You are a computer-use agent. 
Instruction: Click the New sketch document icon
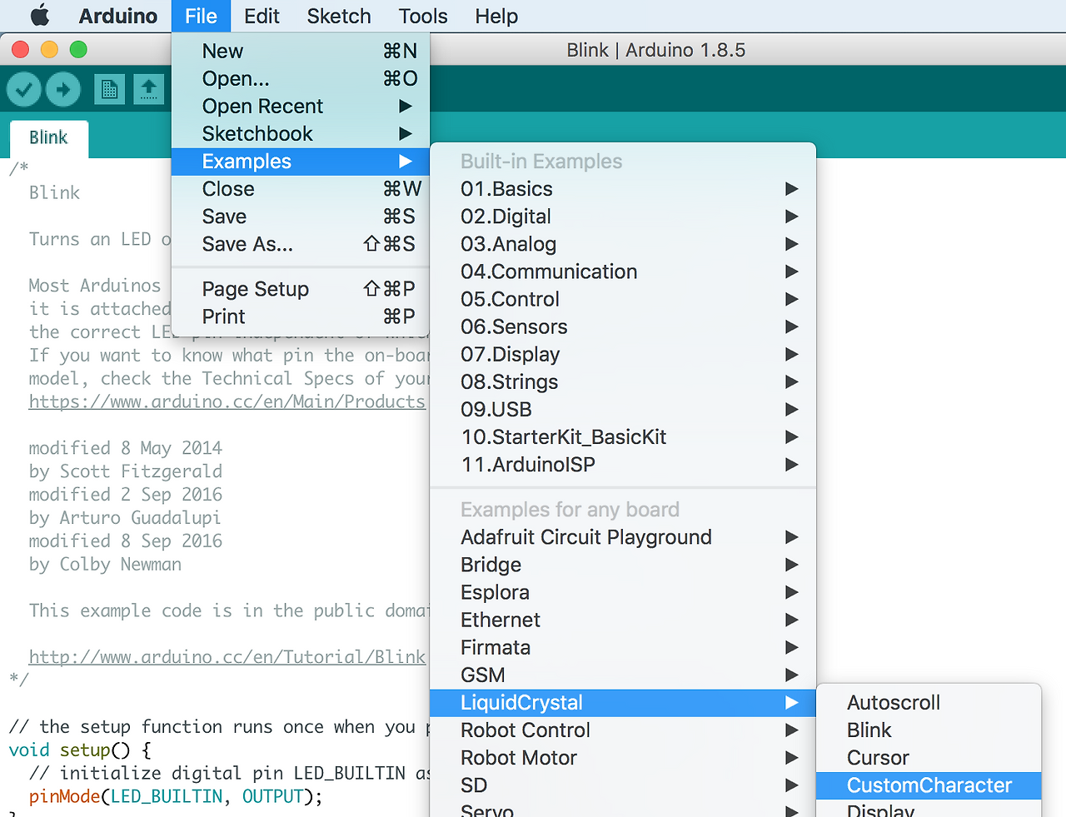[x=109, y=89]
